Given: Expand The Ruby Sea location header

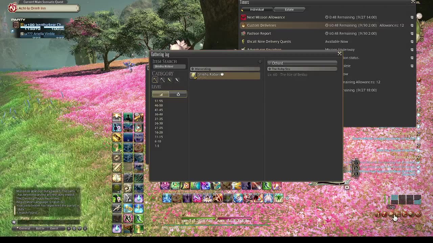Looking at the screenshot, I should point(302,69).
